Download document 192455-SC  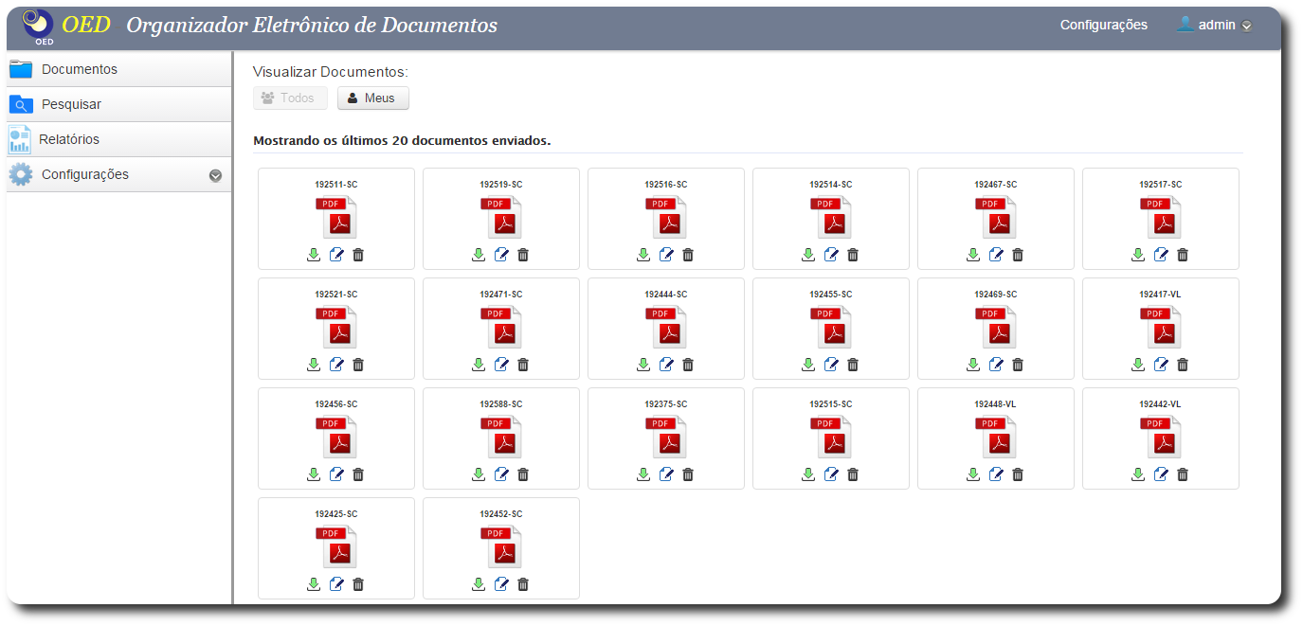[808, 365]
